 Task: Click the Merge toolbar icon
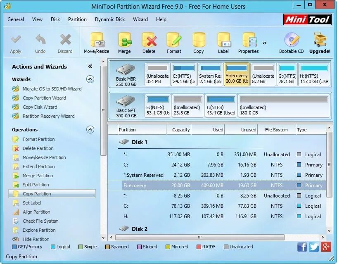tap(124, 40)
